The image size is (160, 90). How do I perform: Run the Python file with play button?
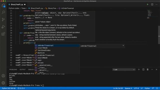(147, 4)
